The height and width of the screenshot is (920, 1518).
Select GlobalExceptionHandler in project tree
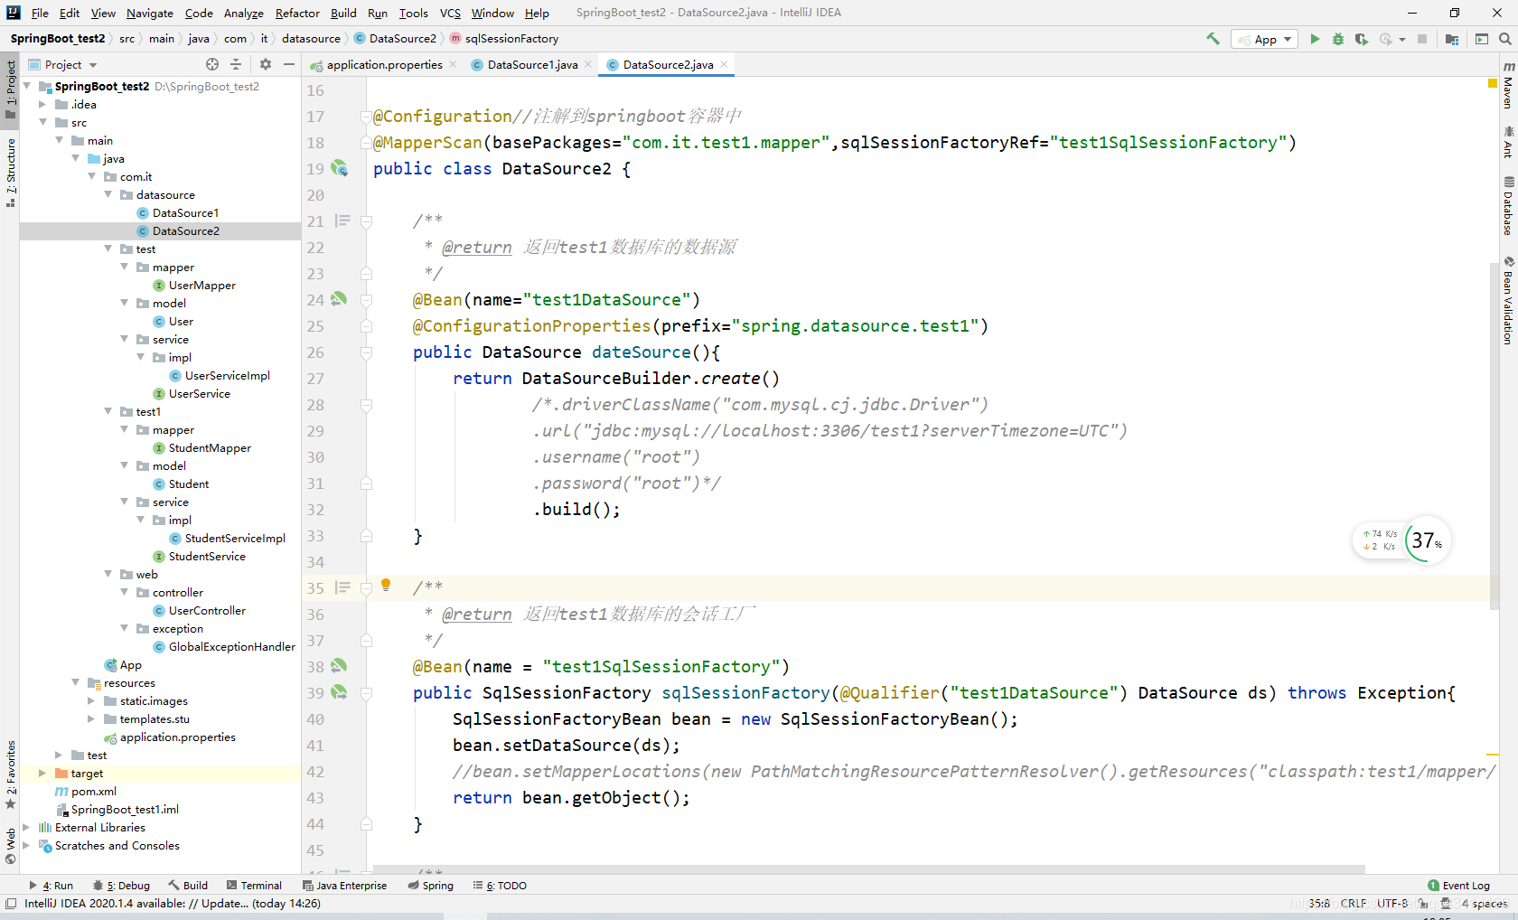[x=224, y=646]
